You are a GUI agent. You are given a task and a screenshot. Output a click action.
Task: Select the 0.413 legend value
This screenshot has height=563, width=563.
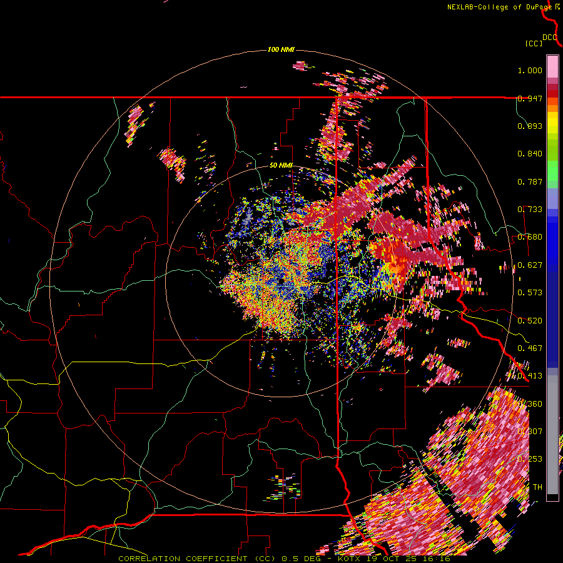point(530,376)
